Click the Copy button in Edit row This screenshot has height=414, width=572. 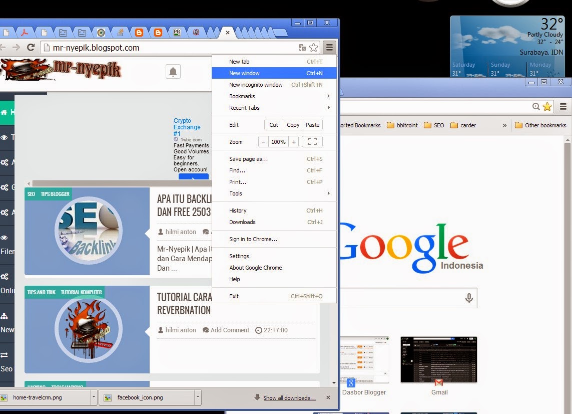click(x=293, y=125)
